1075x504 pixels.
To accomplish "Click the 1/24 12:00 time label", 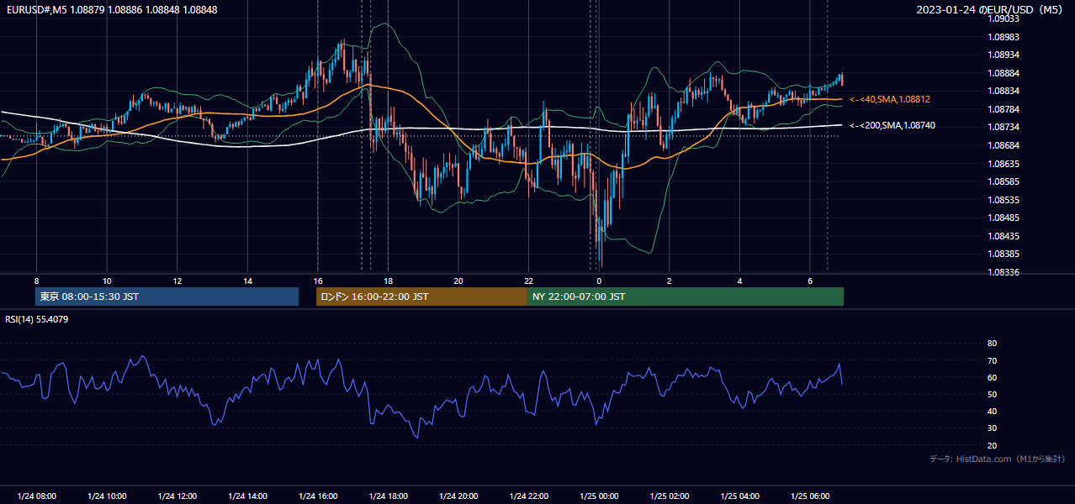I will coord(177,496).
